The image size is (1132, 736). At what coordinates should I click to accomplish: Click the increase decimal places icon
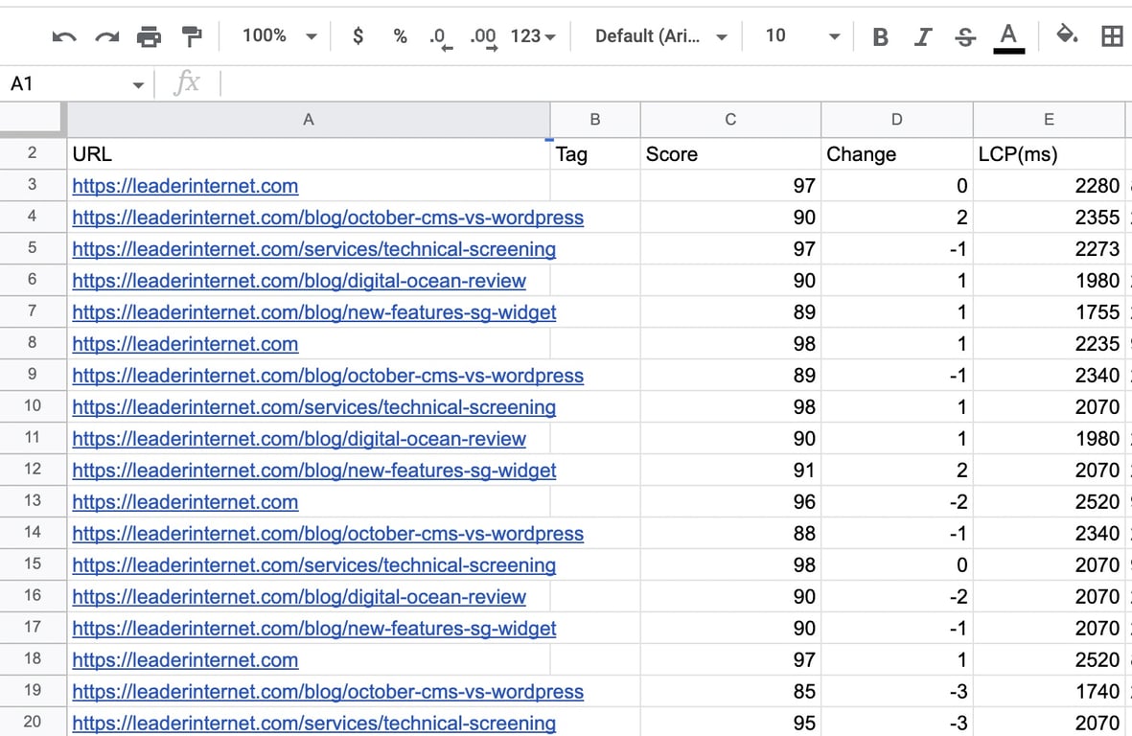(483, 37)
